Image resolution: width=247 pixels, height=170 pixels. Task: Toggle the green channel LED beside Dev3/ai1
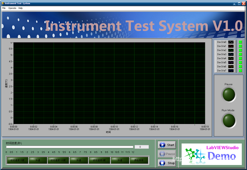click(240, 46)
